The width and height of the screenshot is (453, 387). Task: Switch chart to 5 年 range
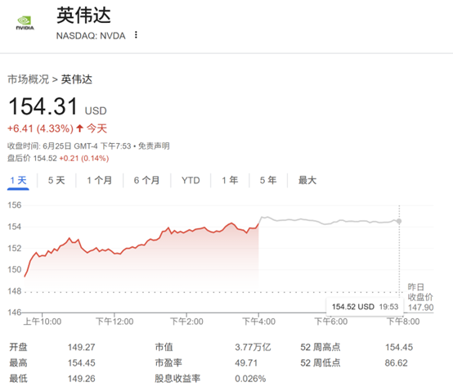pos(268,181)
